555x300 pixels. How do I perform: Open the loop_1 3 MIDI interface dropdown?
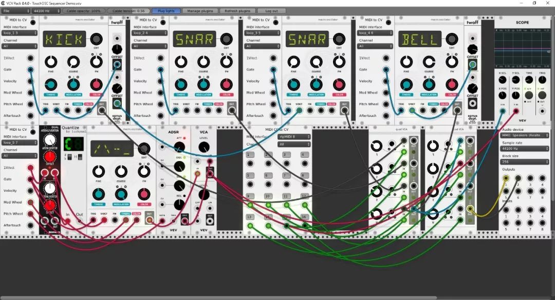click(20, 33)
